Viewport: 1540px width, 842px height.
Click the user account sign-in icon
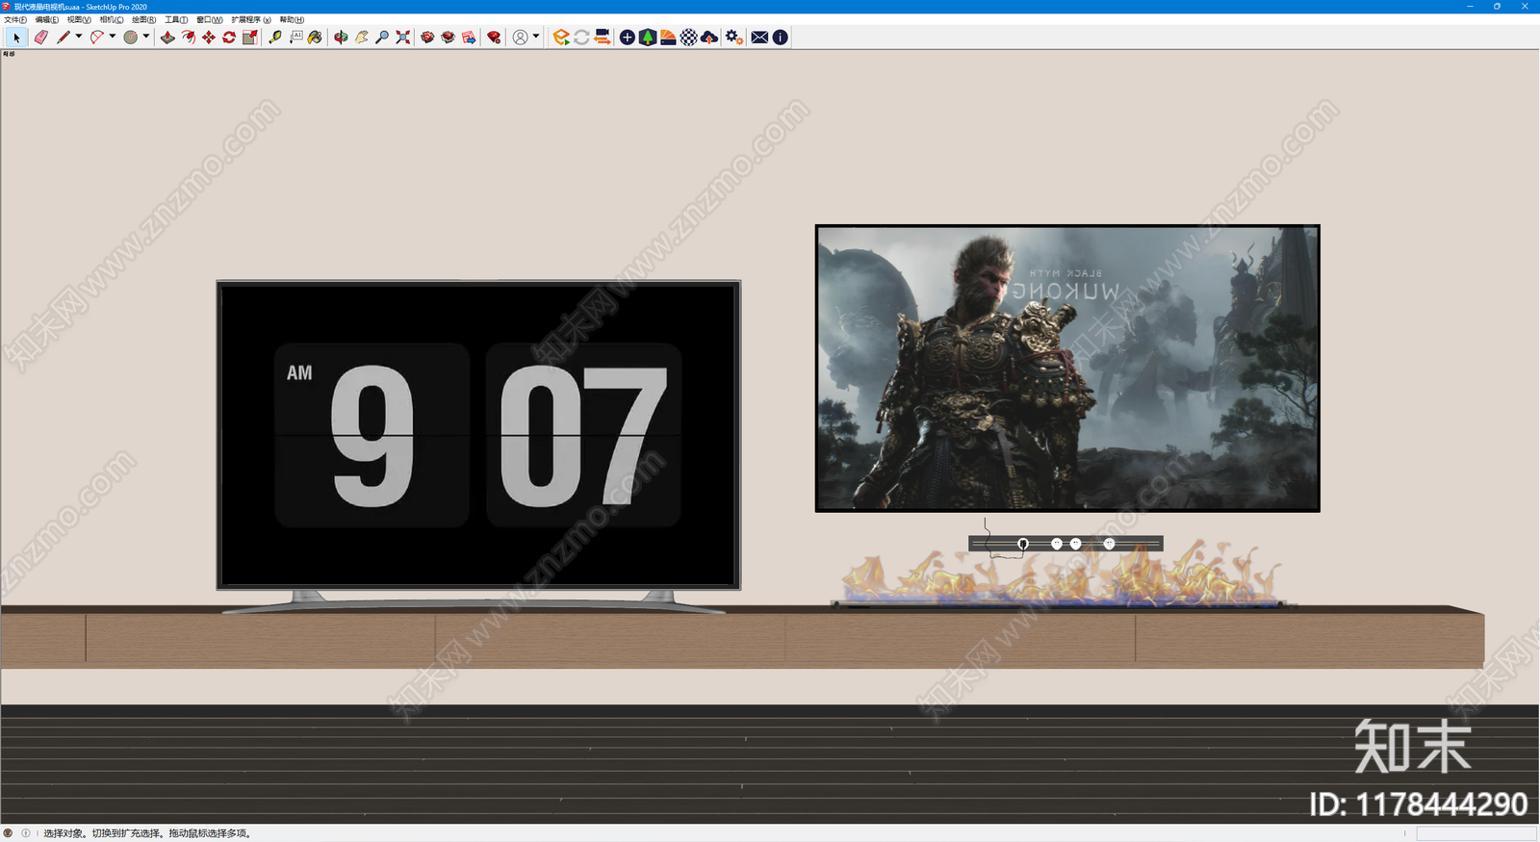pyautogui.click(x=520, y=38)
